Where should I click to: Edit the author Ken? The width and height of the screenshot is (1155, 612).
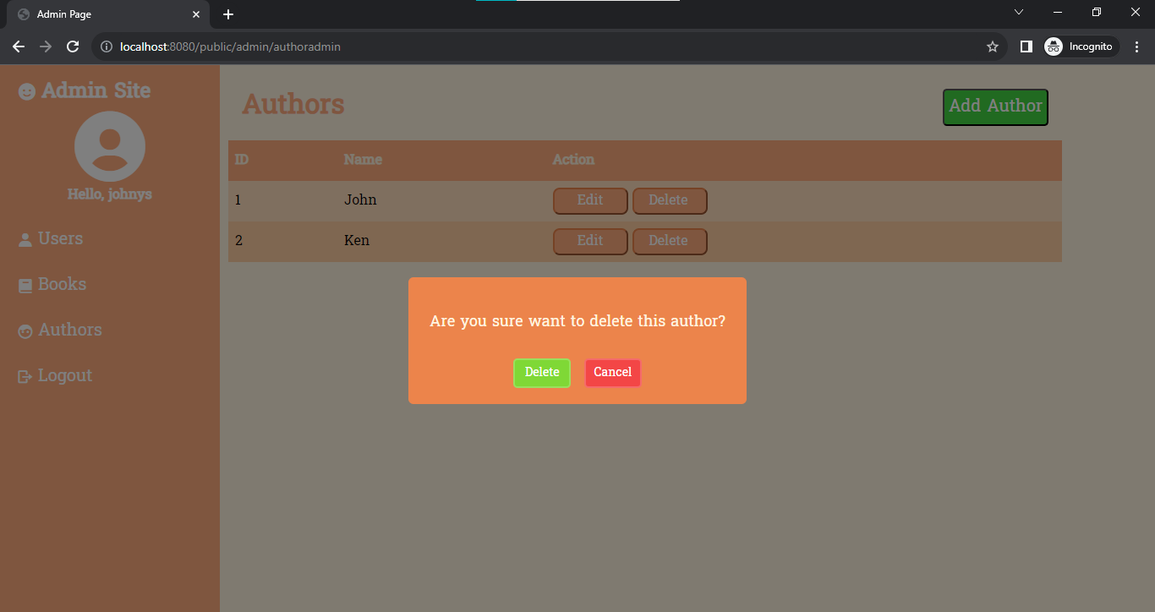click(590, 242)
